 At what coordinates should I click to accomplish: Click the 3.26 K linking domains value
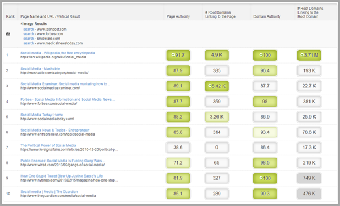pos(217,117)
